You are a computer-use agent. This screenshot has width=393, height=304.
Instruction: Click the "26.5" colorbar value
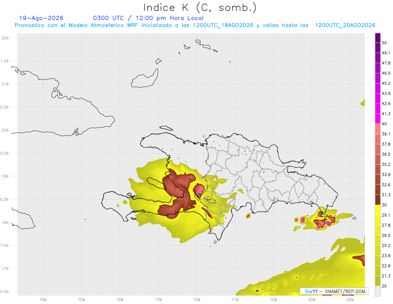tap(386, 235)
